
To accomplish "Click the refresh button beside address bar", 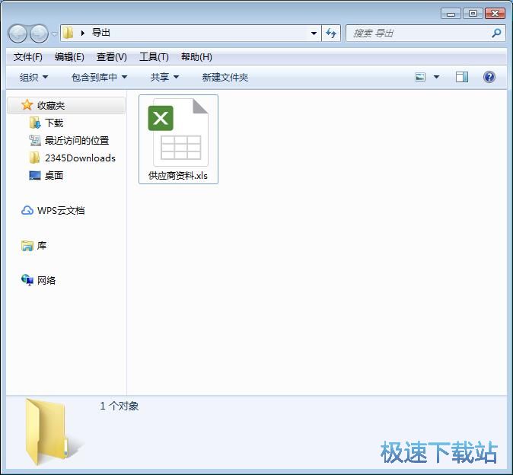I will [x=331, y=33].
